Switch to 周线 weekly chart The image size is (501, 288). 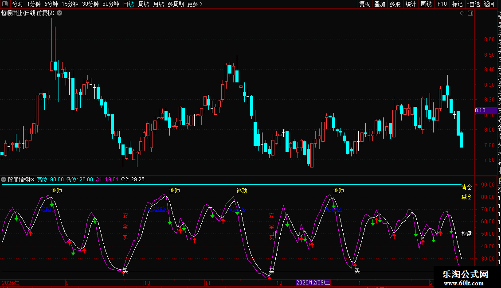coord(144,4)
